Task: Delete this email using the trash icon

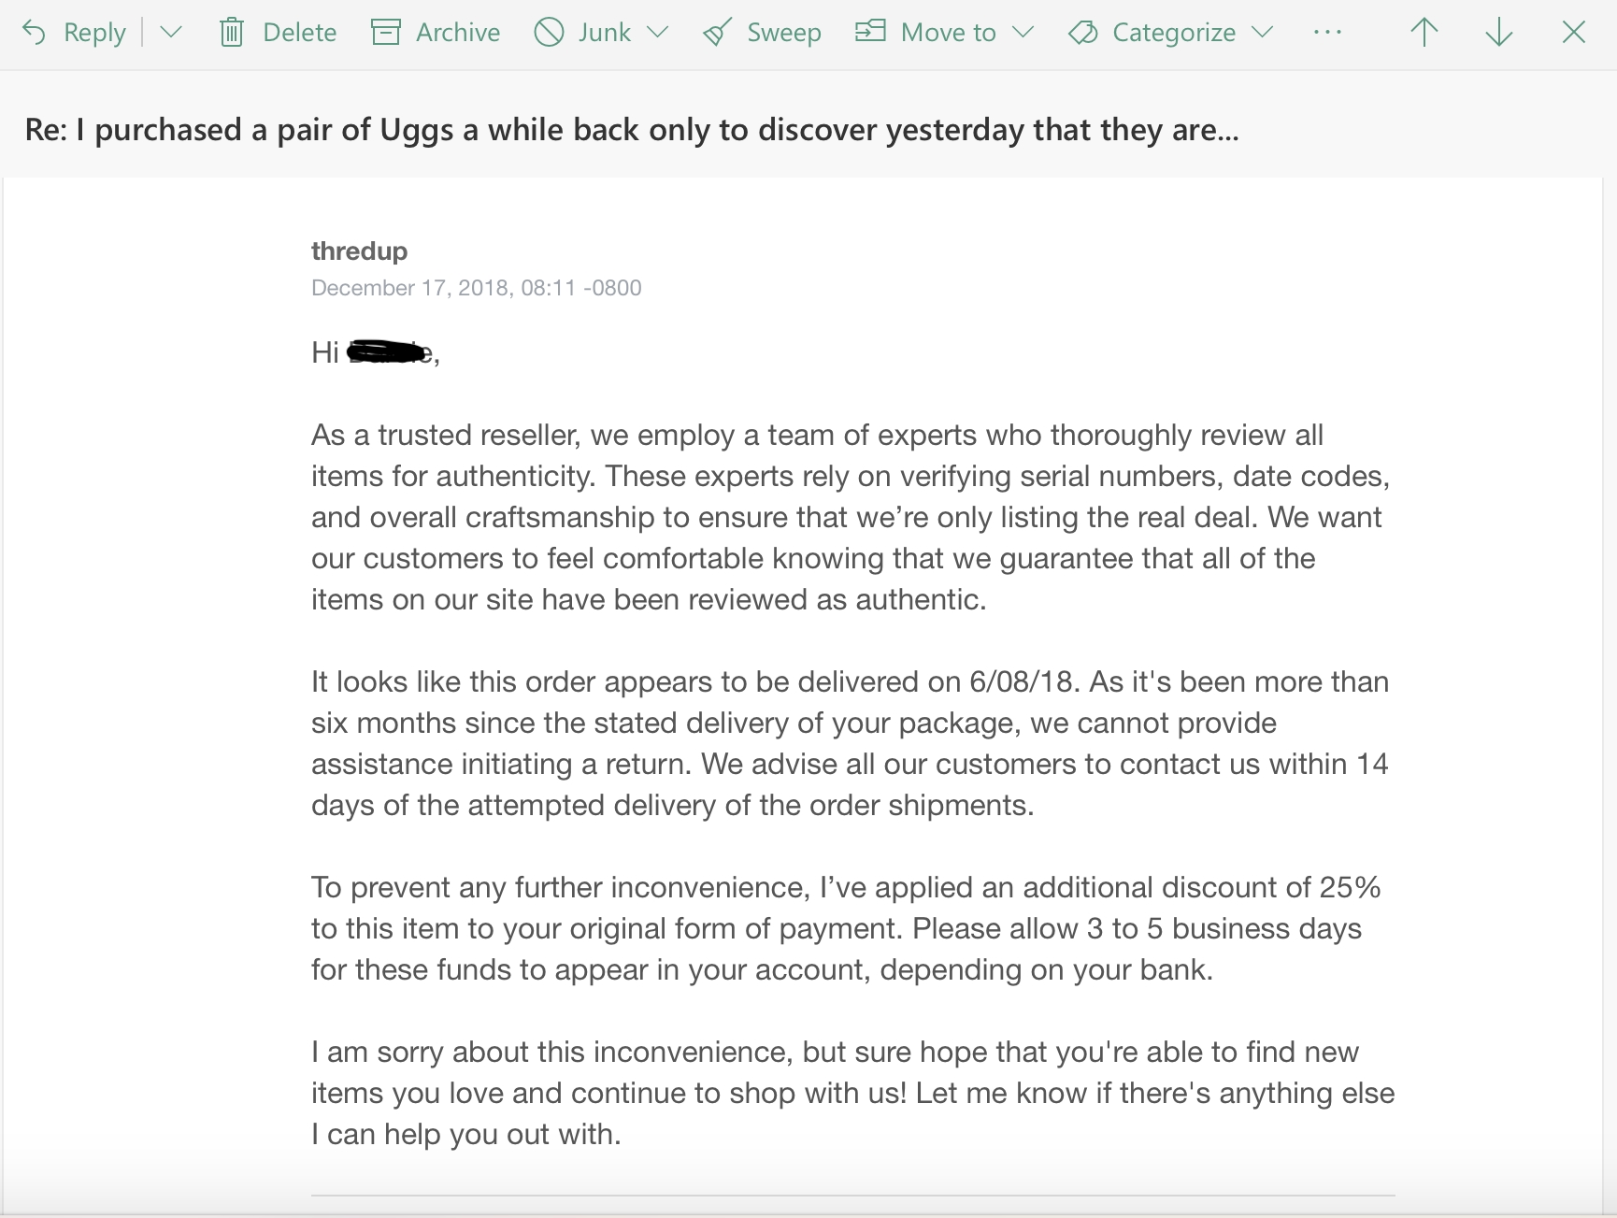Action: pyautogui.click(x=232, y=32)
